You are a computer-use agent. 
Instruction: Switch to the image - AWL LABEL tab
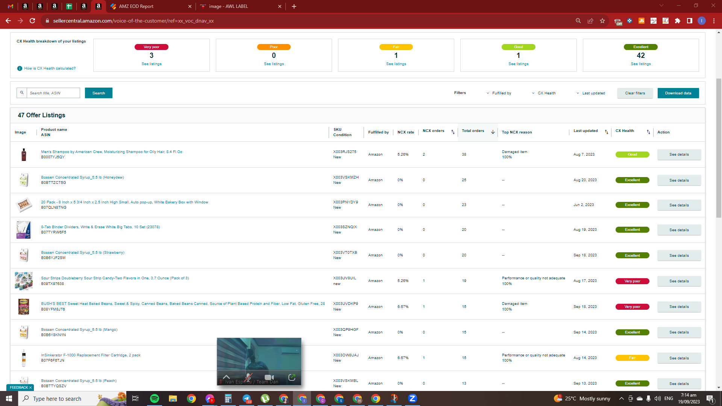(x=241, y=6)
